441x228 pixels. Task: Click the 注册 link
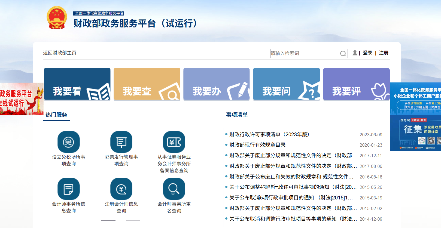point(384,53)
